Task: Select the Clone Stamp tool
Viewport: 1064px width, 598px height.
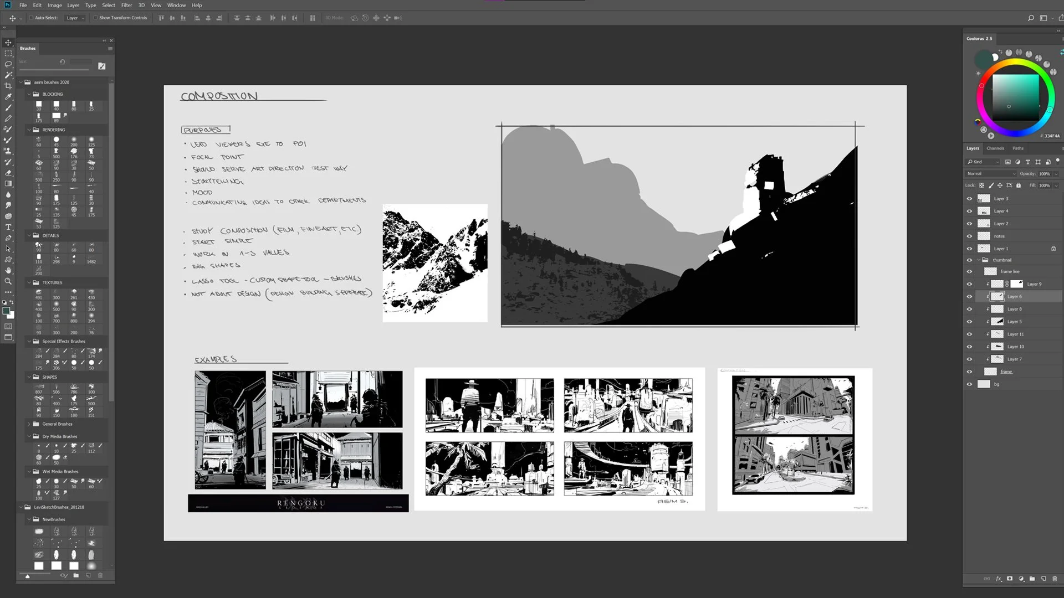Action: 8,151
